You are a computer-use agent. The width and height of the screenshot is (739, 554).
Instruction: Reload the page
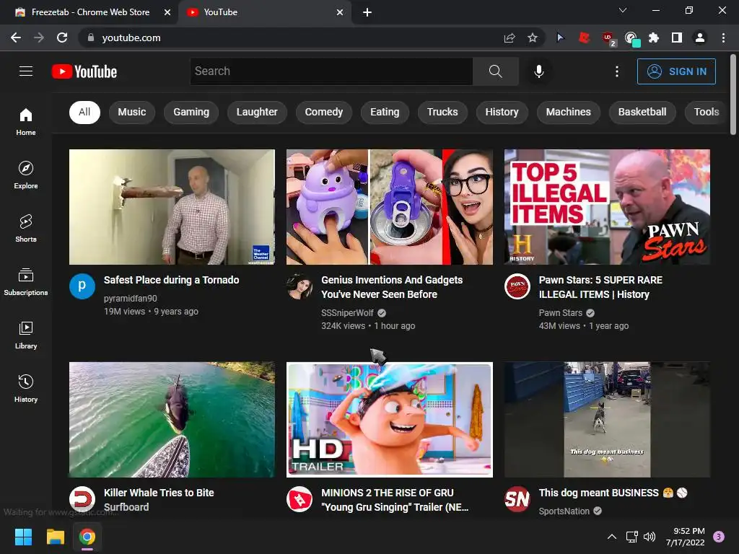(62, 38)
